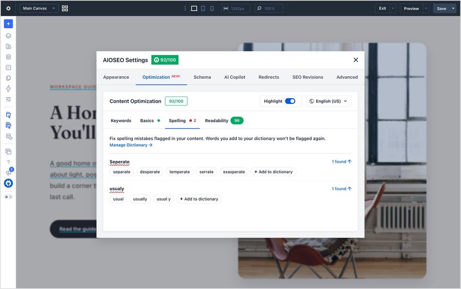This screenshot has width=461, height=289.
Task: Toggle the small switch at sidebar bottom
Action: click(x=8, y=197)
